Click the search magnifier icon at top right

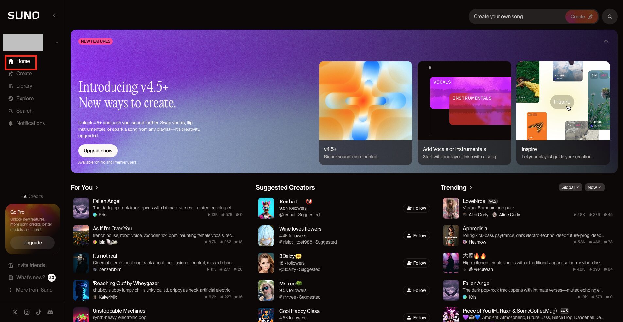tap(610, 17)
